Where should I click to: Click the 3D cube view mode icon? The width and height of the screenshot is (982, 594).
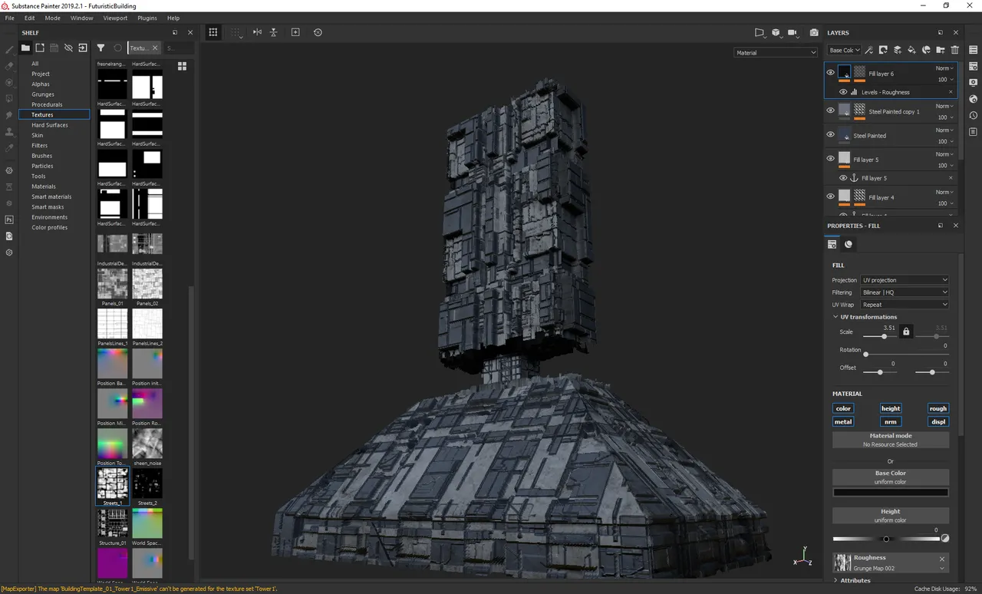(x=776, y=33)
